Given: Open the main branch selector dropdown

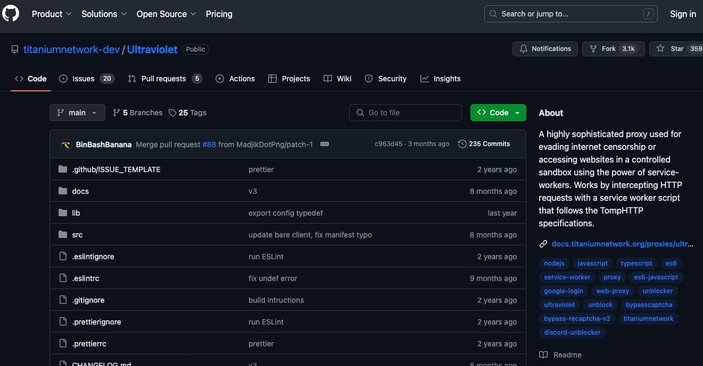Looking at the screenshot, I should pyautogui.click(x=77, y=113).
